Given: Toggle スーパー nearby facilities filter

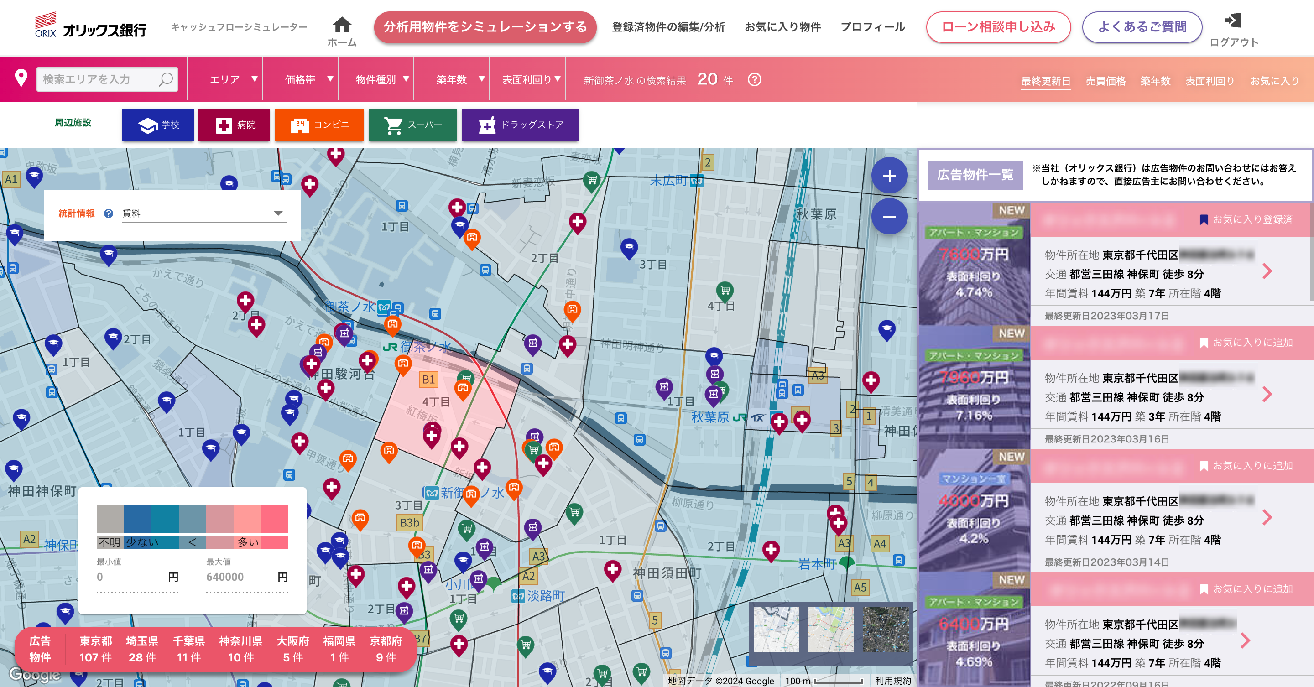Looking at the screenshot, I should click(412, 125).
